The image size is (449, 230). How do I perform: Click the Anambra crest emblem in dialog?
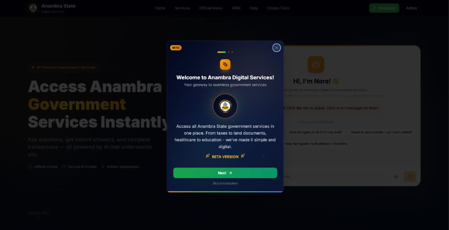[225, 106]
